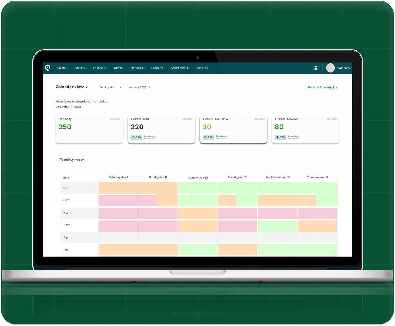Open the Orders menu
The width and height of the screenshot is (395, 326).
[x=120, y=68]
